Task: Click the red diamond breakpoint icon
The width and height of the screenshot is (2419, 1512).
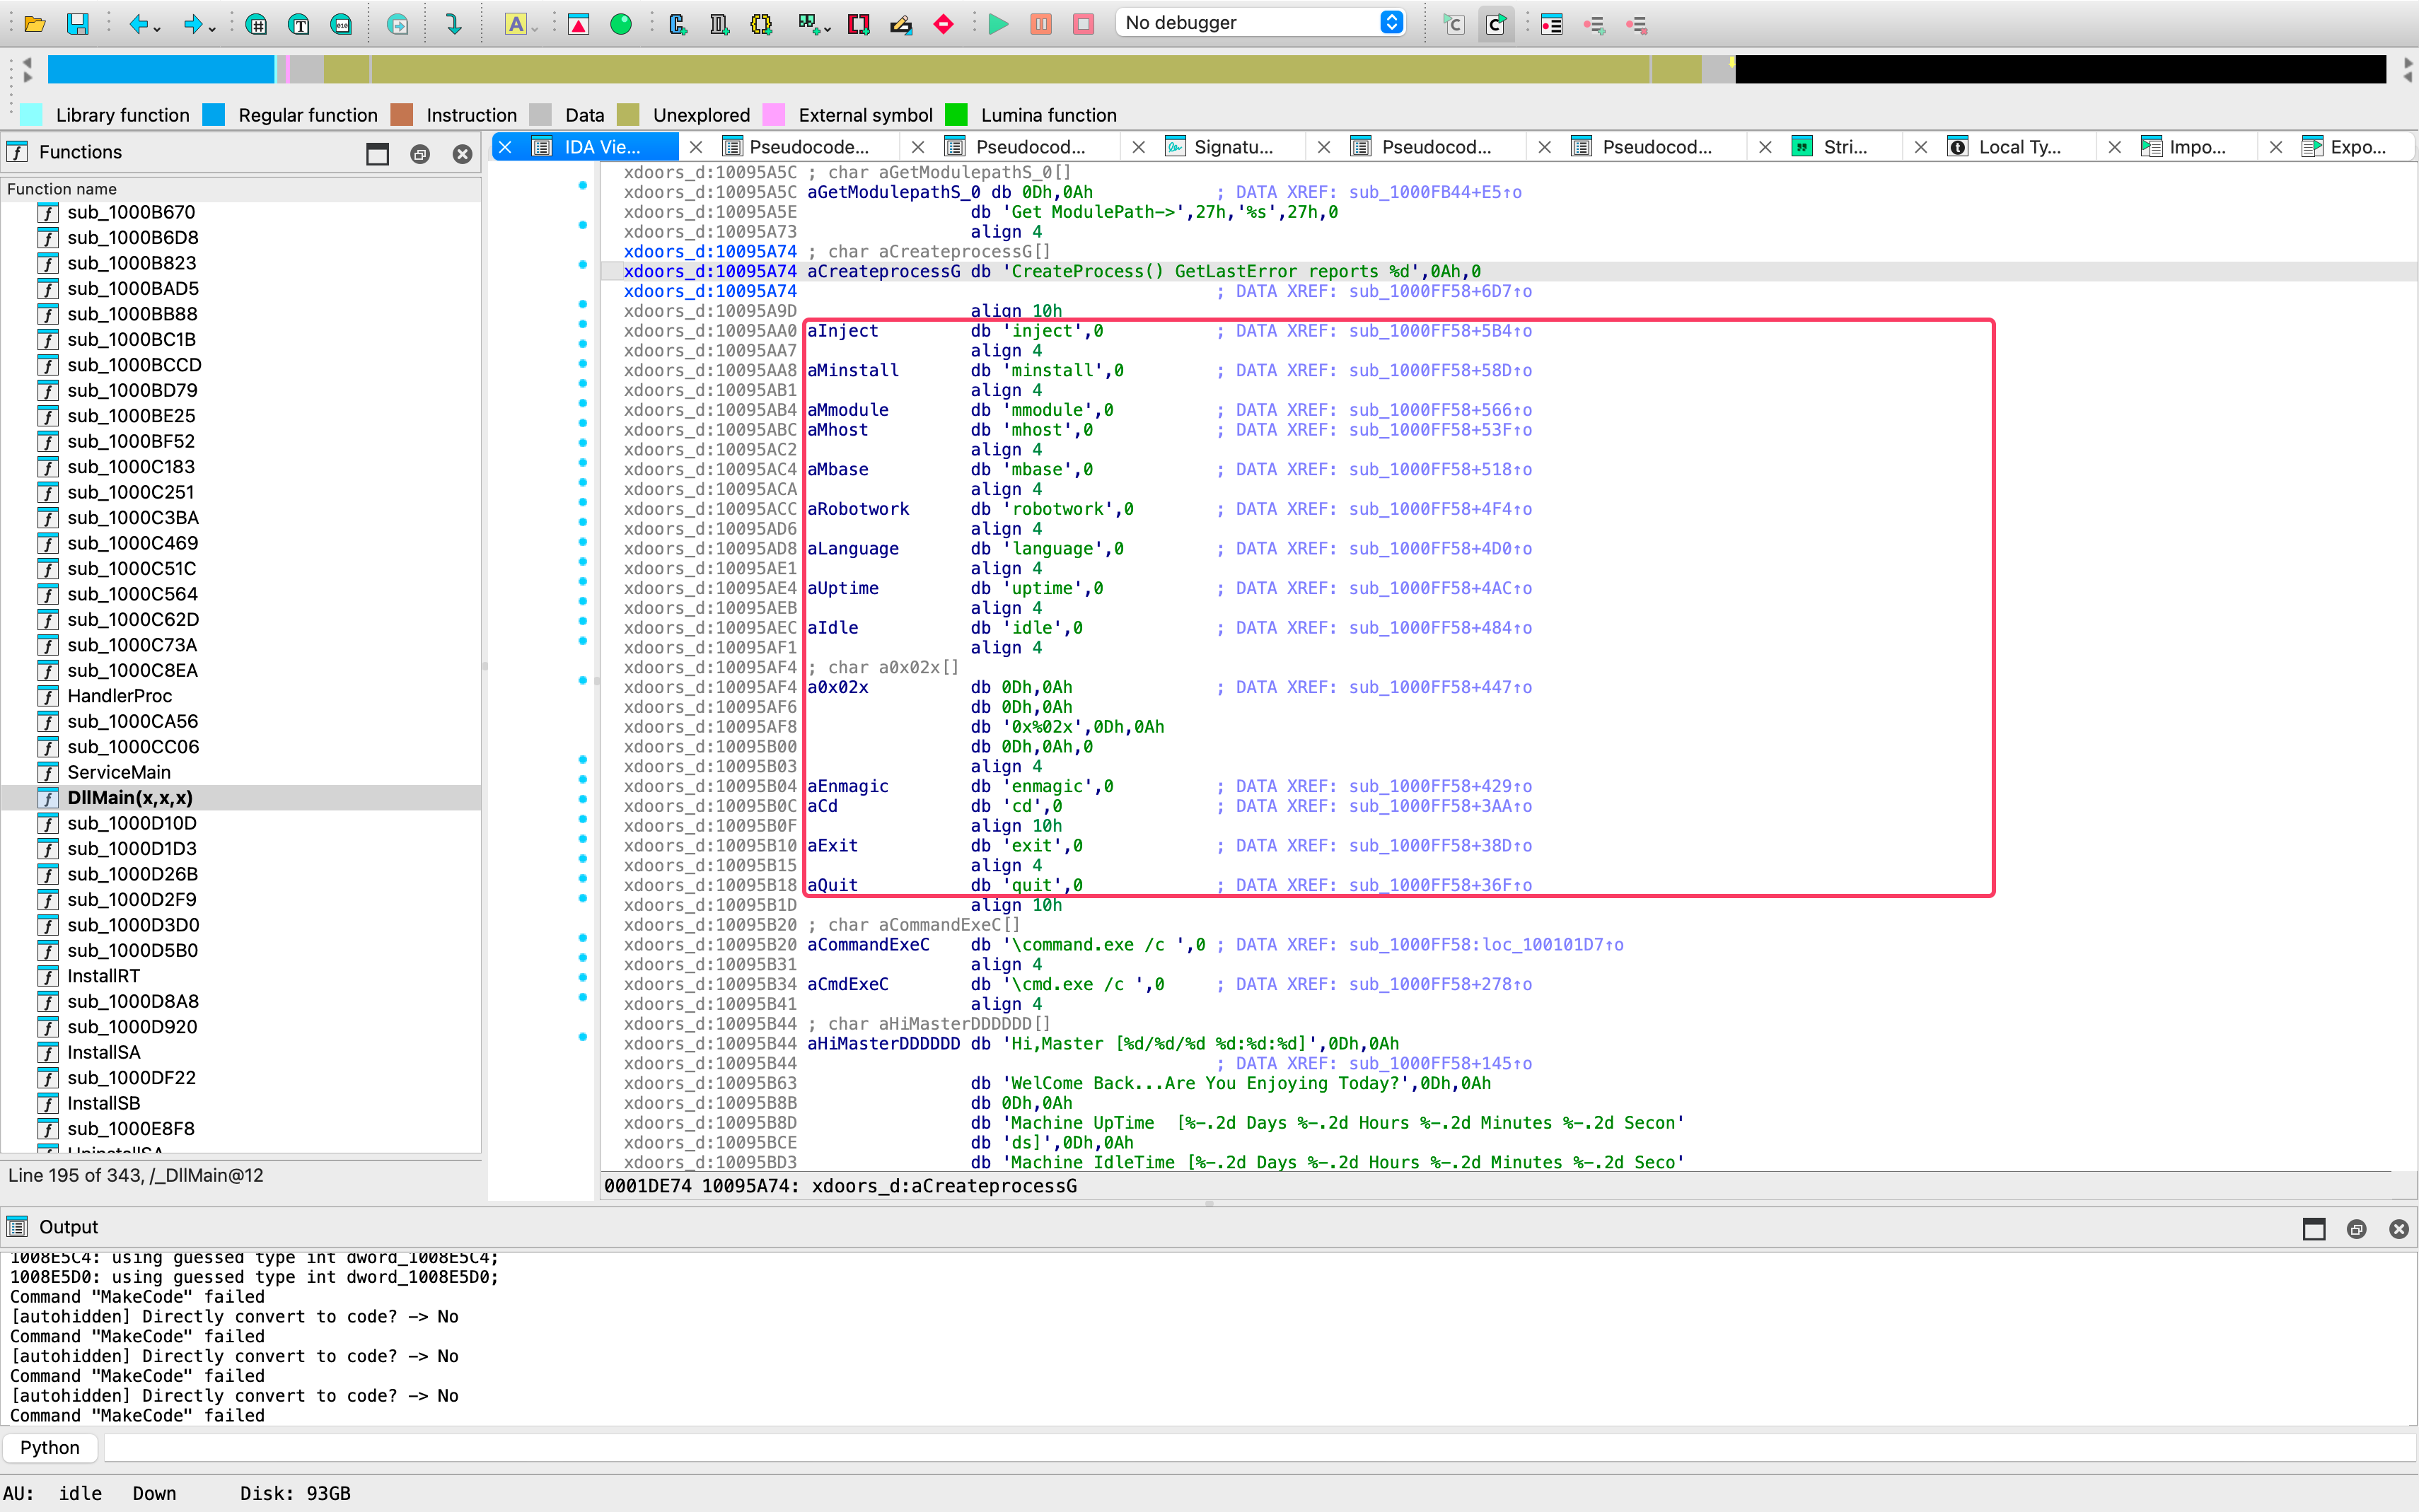Action: [943, 24]
